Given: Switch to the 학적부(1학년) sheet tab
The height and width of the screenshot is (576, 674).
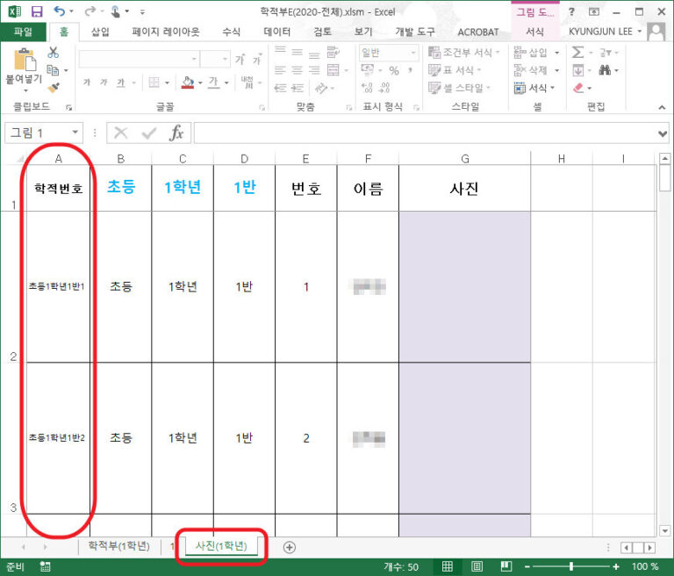Looking at the screenshot, I should pos(118,547).
